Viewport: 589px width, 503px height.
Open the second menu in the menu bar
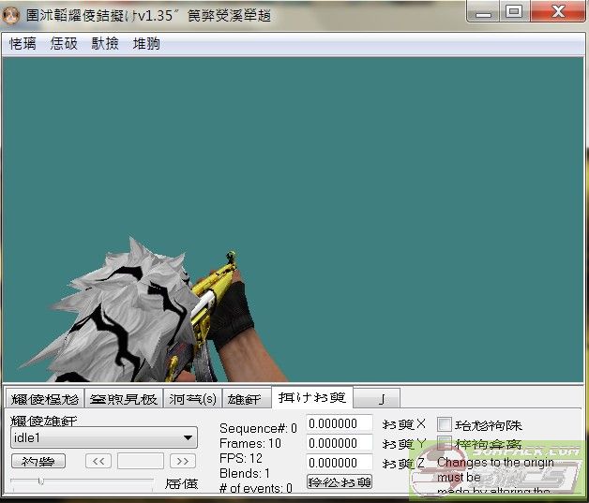point(64,43)
